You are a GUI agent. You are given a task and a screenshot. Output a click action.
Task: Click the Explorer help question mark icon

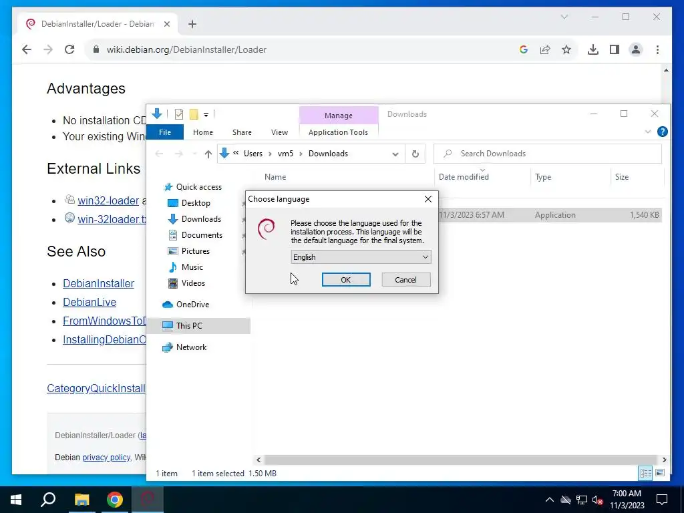(662, 132)
